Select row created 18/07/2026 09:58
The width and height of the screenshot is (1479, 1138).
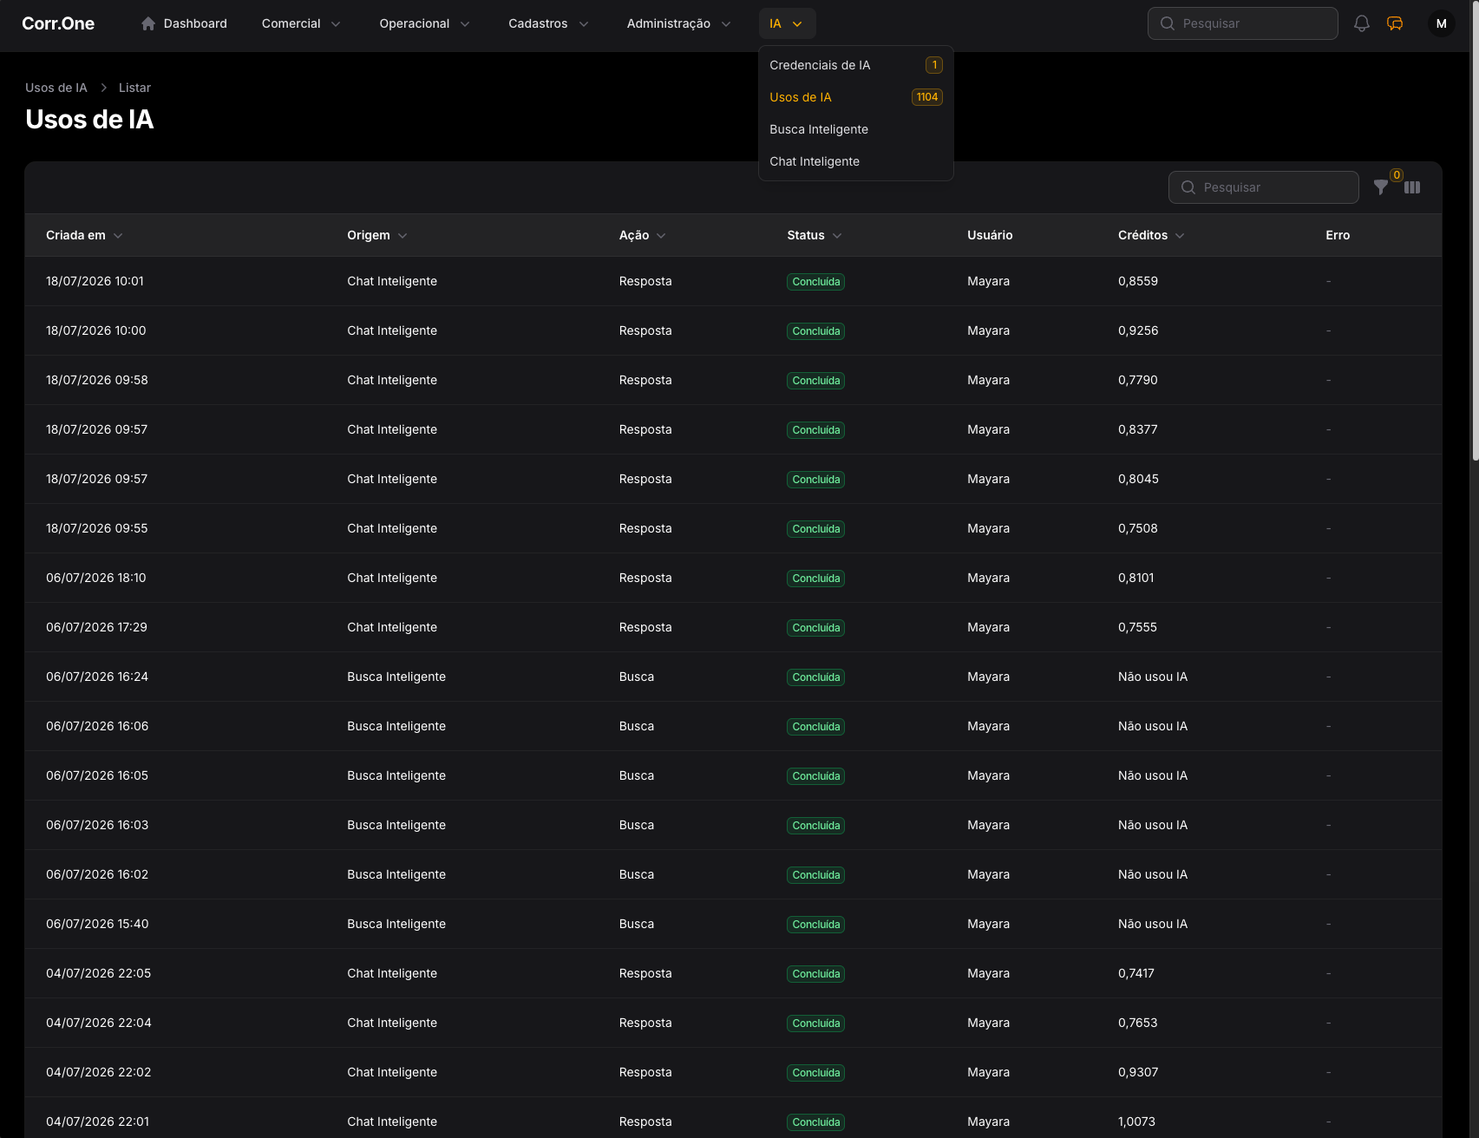733,380
